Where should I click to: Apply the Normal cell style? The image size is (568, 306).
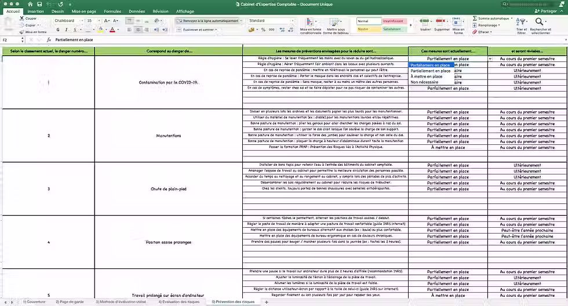pyautogui.click(x=369, y=21)
